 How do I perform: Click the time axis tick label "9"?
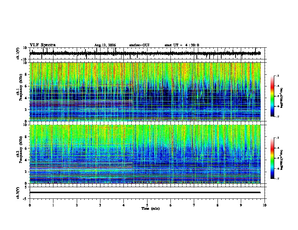[241, 205]
